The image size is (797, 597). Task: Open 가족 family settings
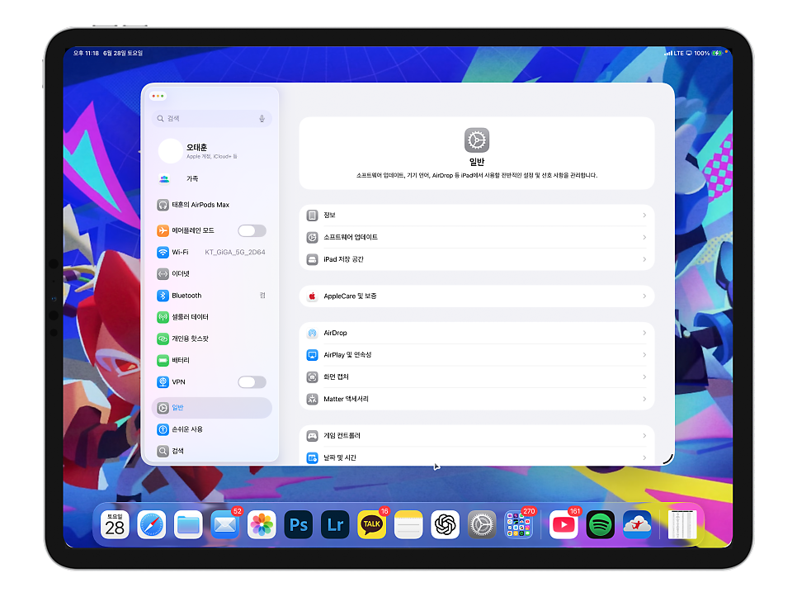[211, 179]
